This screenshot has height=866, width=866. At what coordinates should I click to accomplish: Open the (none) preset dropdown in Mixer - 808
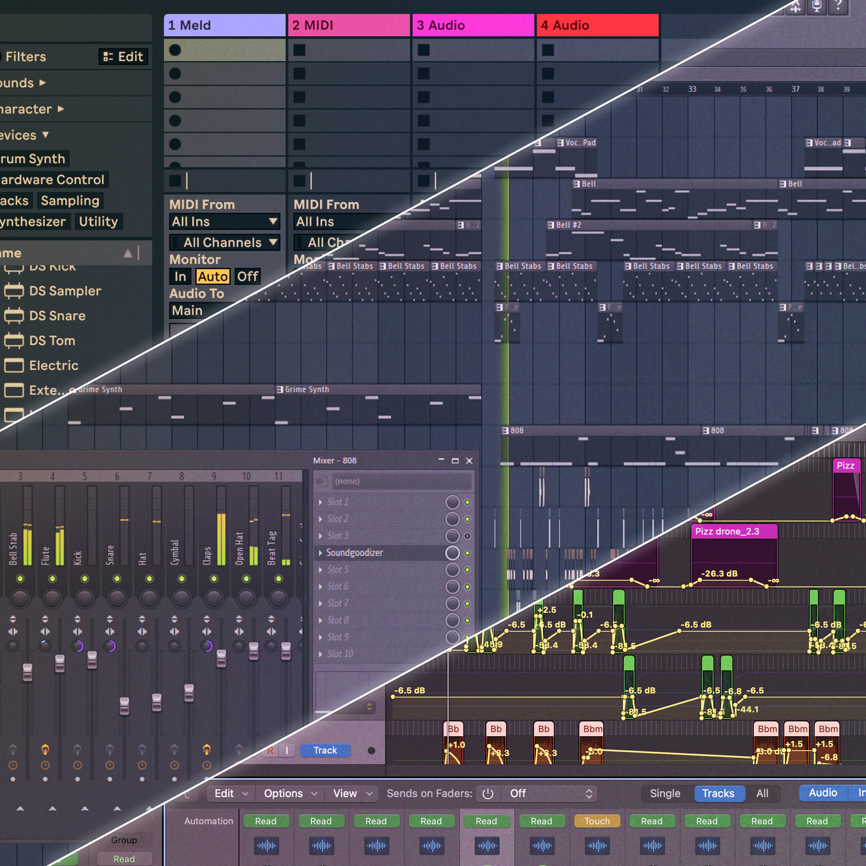pyautogui.click(x=402, y=481)
